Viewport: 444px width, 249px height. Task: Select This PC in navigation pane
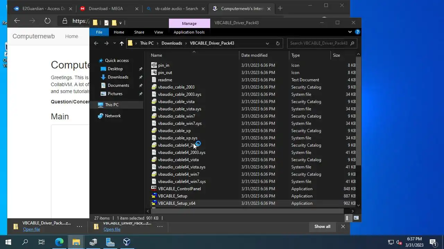[x=112, y=104]
